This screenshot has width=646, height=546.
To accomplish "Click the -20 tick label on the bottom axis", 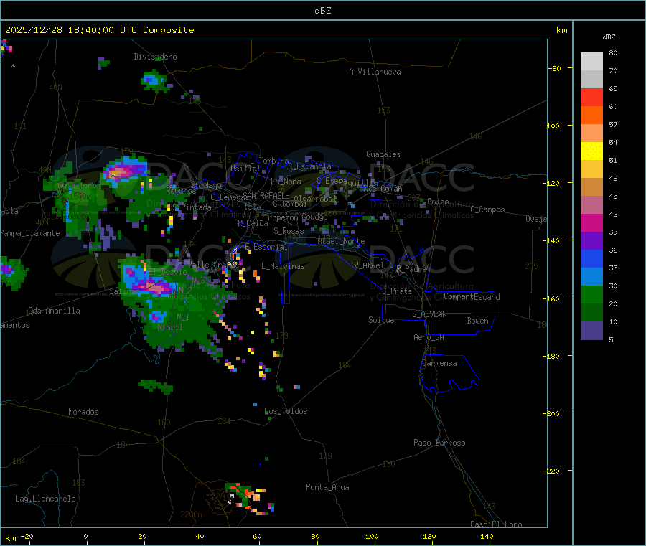I will point(27,536).
